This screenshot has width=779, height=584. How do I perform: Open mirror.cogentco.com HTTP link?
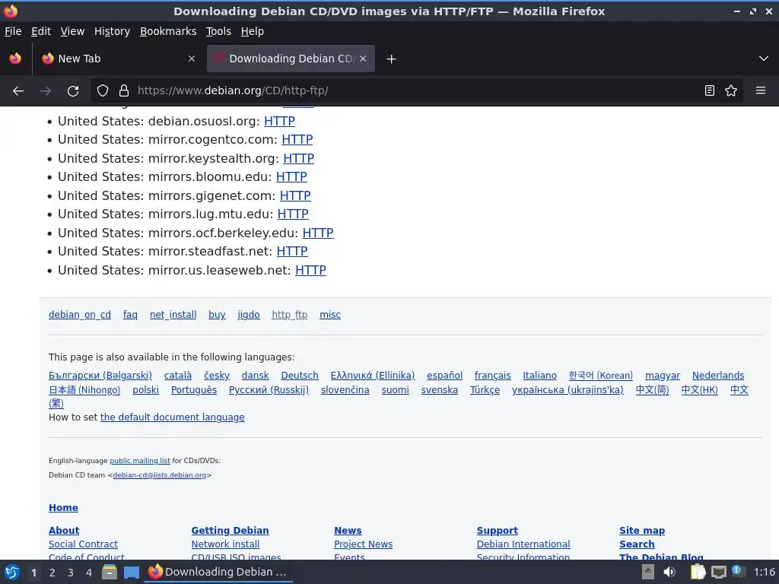tap(297, 140)
